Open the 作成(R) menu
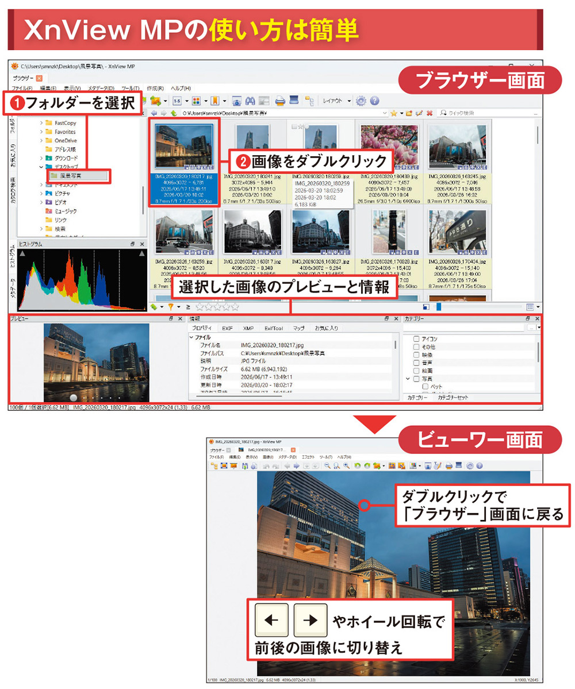The height and width of the screenshot is (689, 575). 155,88
